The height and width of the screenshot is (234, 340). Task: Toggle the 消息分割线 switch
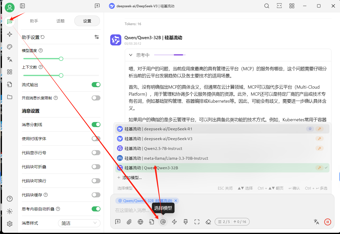coord(96,125)
